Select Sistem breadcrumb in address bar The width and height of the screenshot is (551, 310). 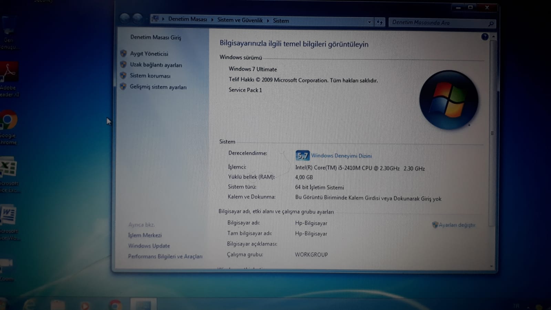point(281,21)
